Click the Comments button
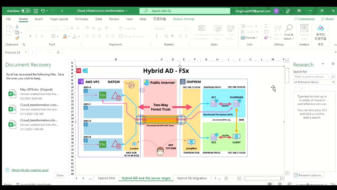This screenshot has height=190, width=337. click(x=305, y=19)
